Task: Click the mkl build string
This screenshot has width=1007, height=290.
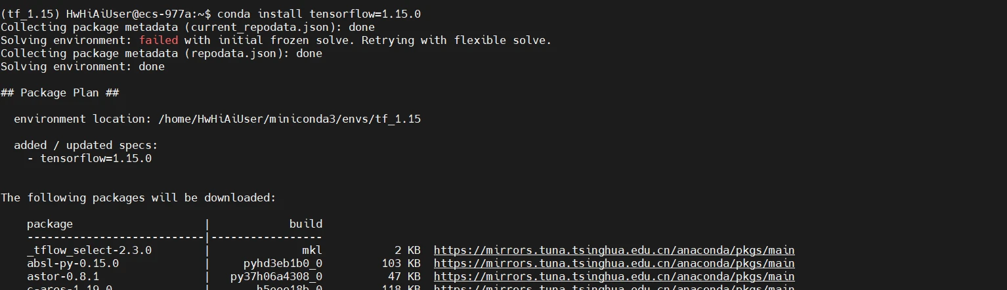Action: (312, 250)
